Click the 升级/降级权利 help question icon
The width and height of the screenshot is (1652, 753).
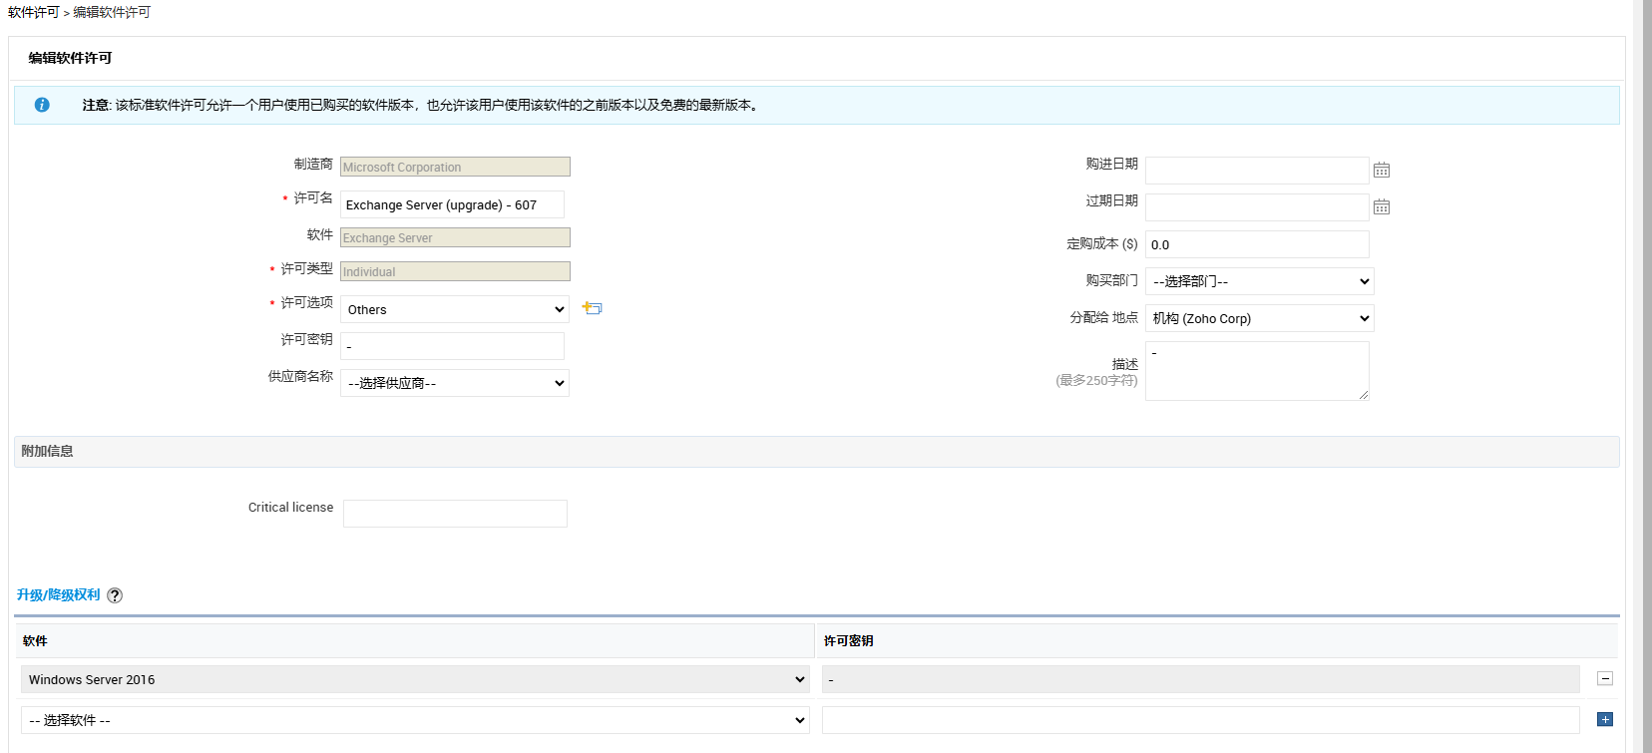[x=115, y=595]
